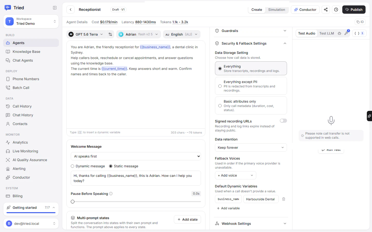Collapse the sidebar with the panel icon
372x232 pixels.
coord(55,8)
